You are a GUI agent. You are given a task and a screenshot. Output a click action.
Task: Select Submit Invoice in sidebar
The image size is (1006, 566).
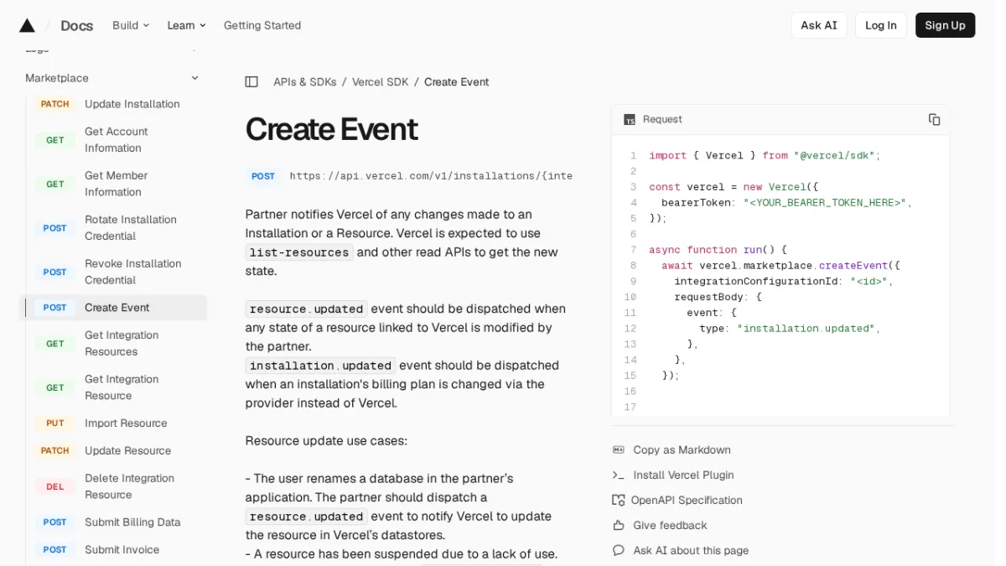tap(122, 550)
